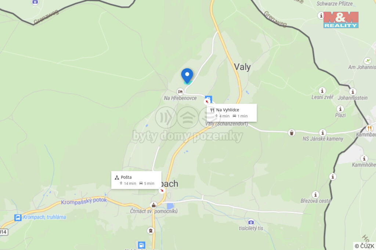Open the ČÚZK copyright attribution
This screenshot has width=376, height=250.
pos(364,246)
